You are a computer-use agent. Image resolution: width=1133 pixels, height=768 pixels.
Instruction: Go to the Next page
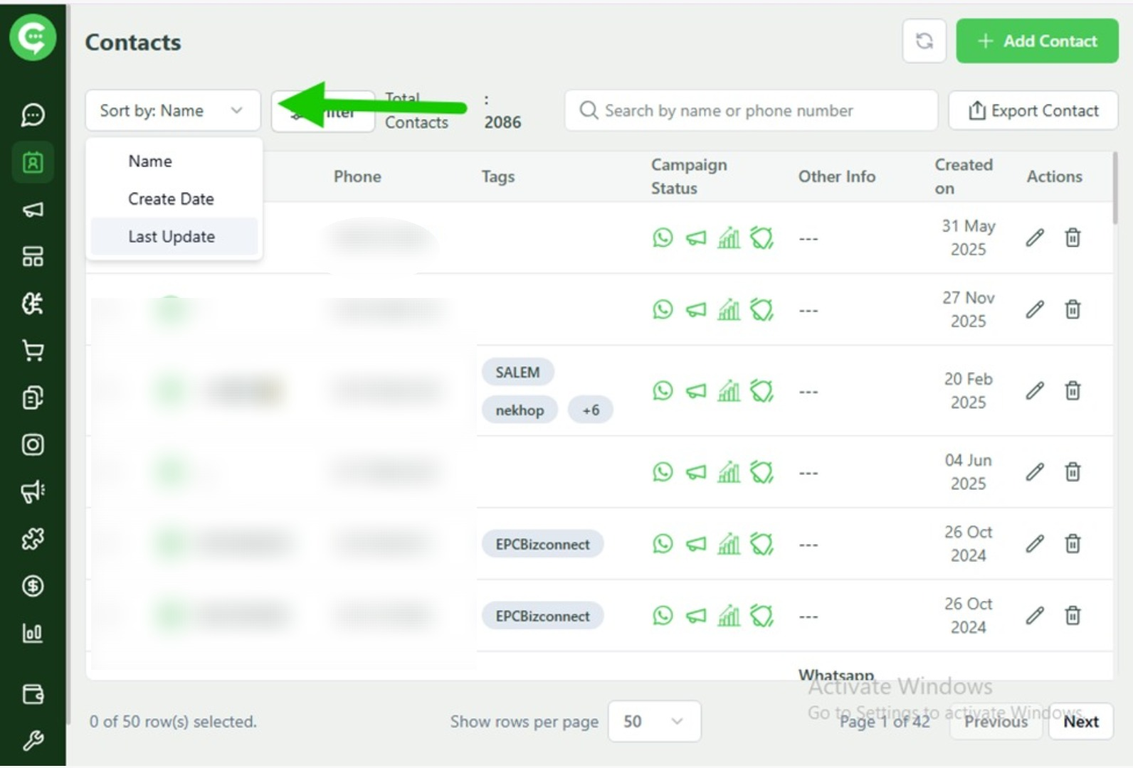pyautogui.click(x=1080, y=721)
